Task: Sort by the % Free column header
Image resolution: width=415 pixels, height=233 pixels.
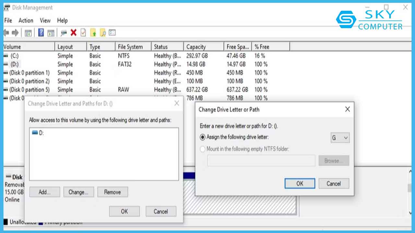Action: [271, 47]
